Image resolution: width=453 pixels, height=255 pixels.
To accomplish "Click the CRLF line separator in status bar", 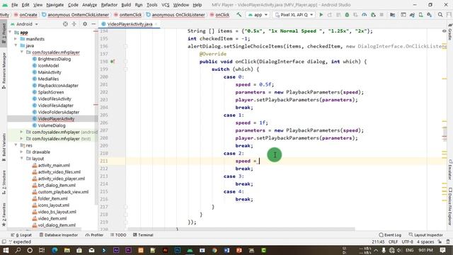I will click(x=393, y=242).
